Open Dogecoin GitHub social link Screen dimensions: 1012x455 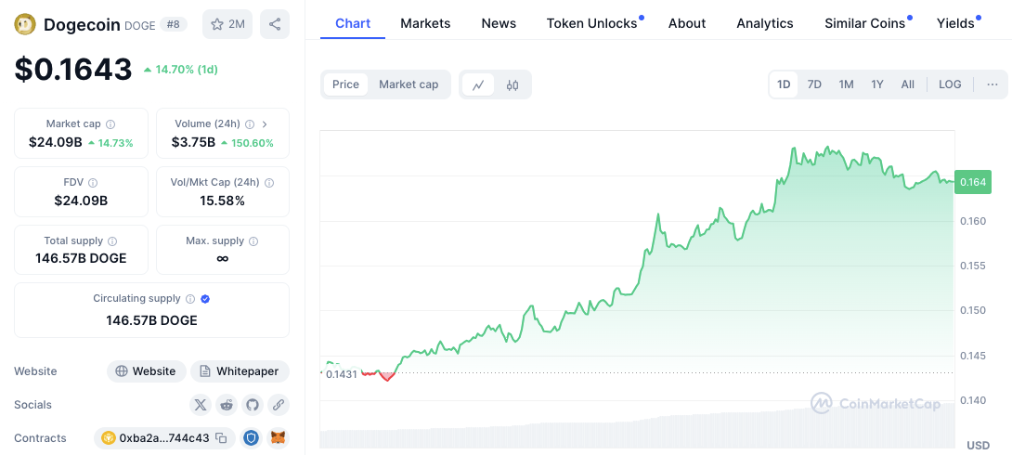coord(253,405)
